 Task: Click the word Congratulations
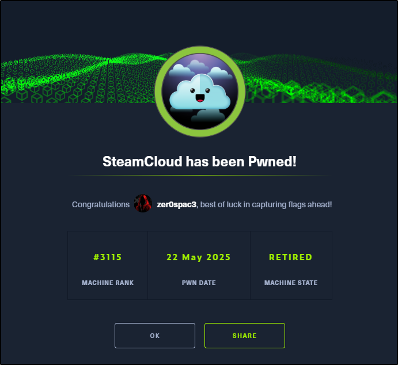[101, 204]
